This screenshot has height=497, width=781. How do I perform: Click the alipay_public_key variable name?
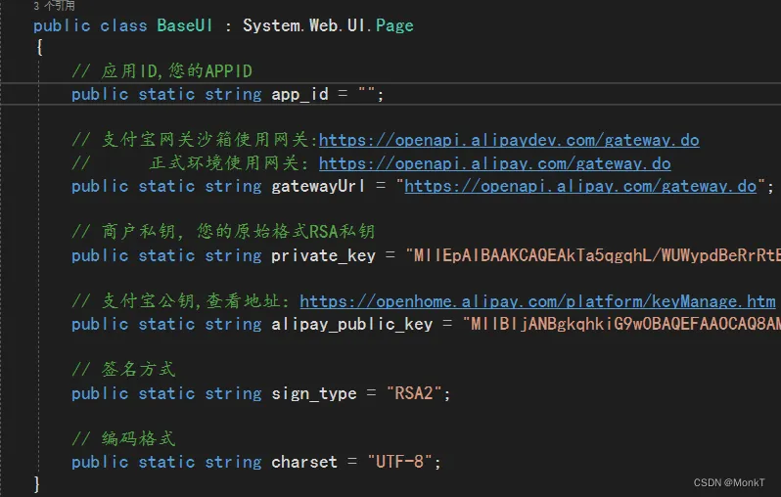351,324
